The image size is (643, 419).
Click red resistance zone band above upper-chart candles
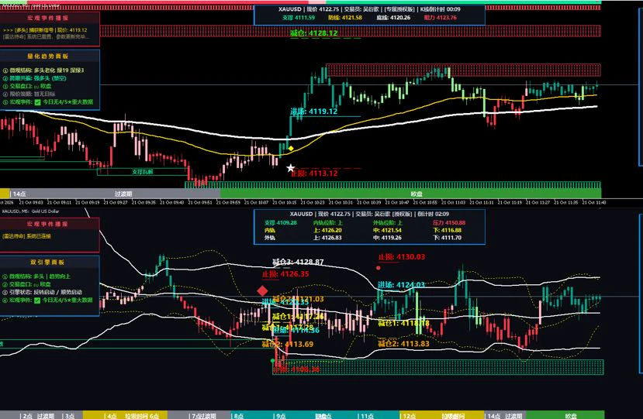click(x=463, y=70)
